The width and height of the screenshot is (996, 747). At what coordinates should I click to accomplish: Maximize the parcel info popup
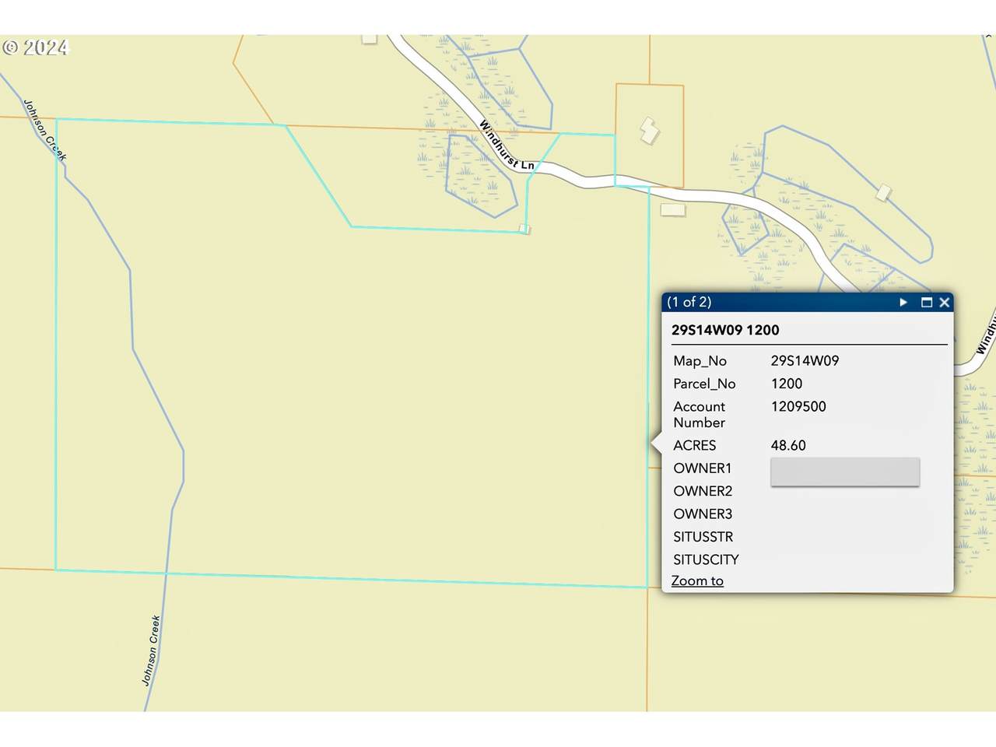(926, 302)
